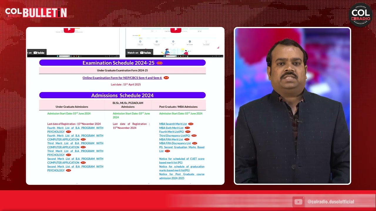Open Fourth Merit List B.A Program Computer Application

[75, 137]
